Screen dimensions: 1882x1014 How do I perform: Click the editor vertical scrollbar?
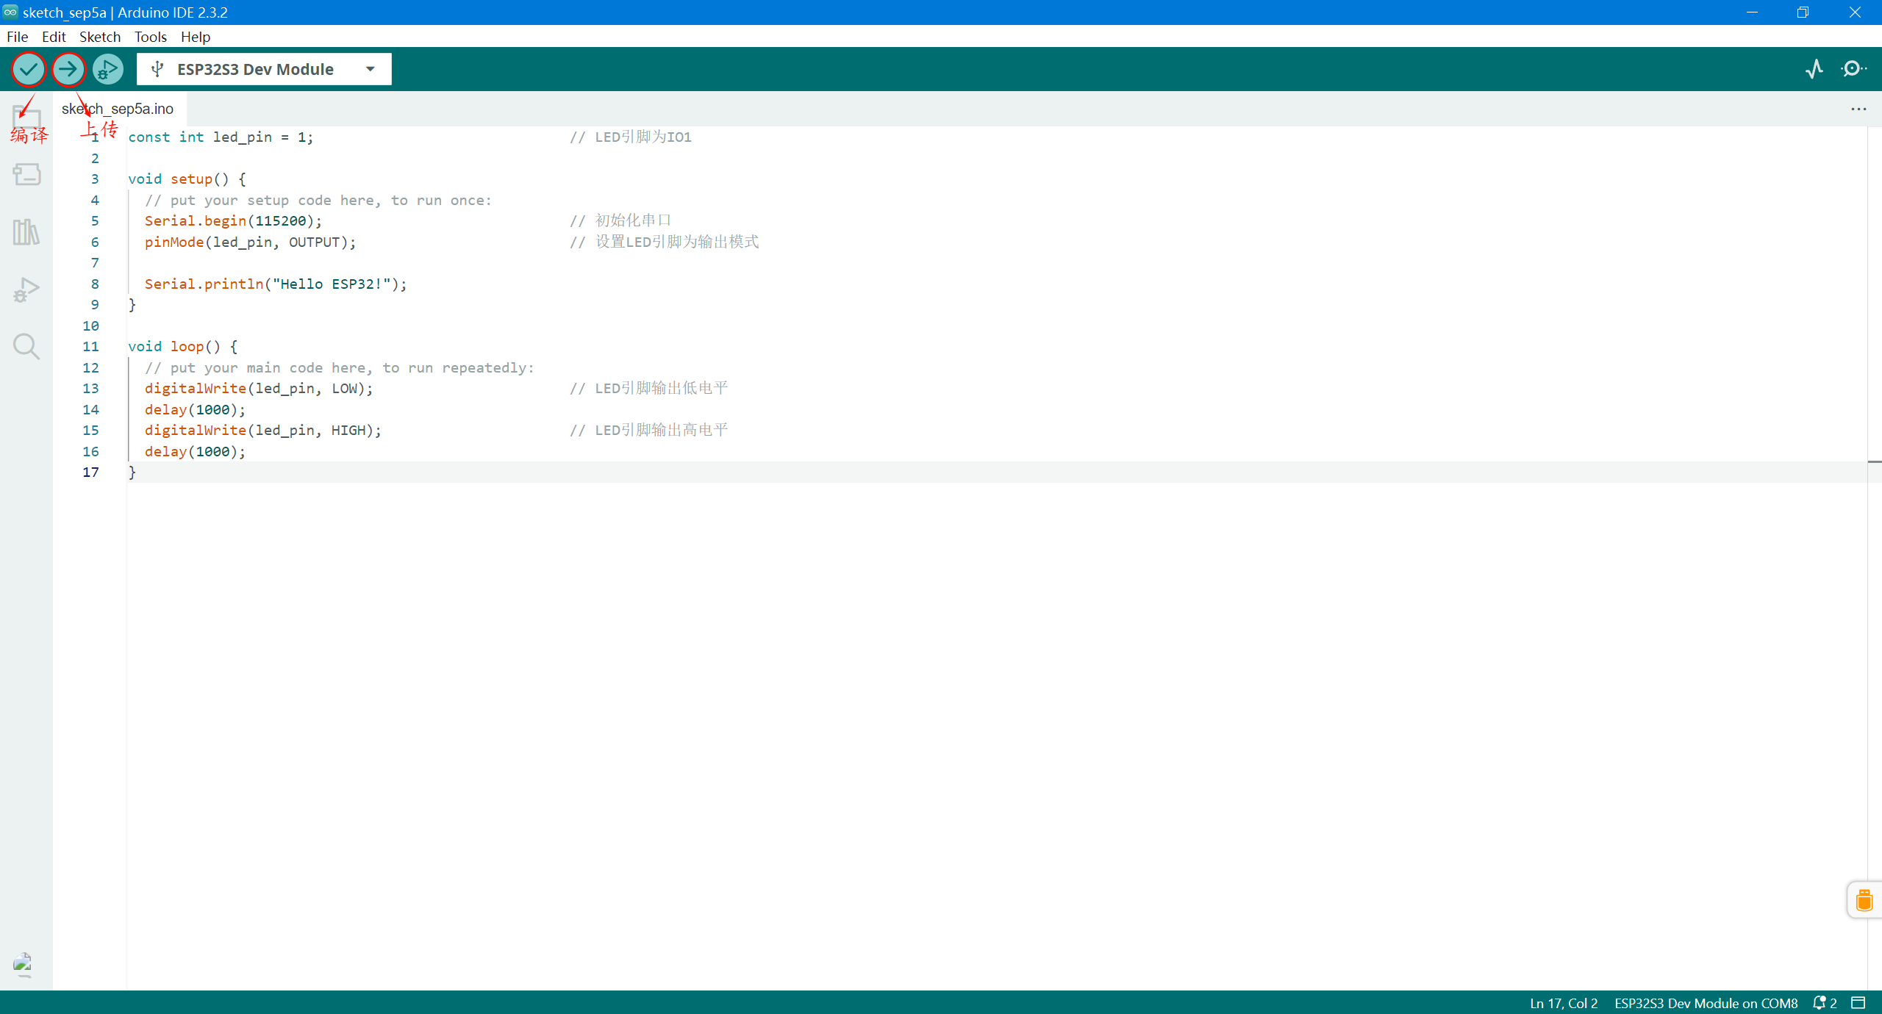(1875, 461)
